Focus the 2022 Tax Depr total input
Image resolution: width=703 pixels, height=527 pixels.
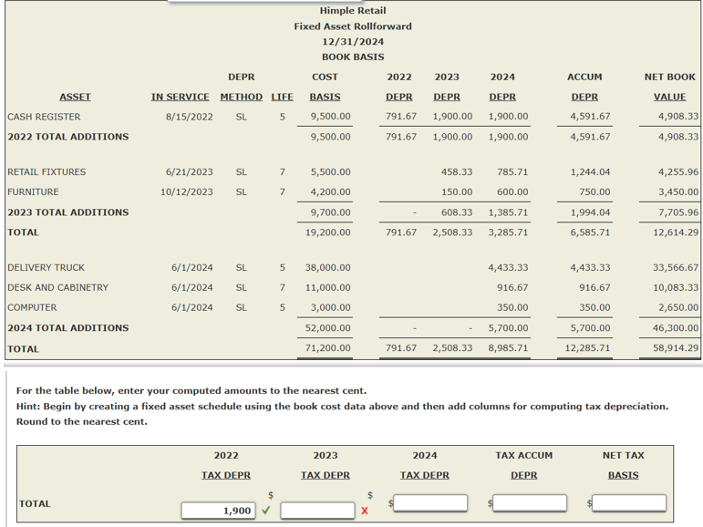[218, 511]
